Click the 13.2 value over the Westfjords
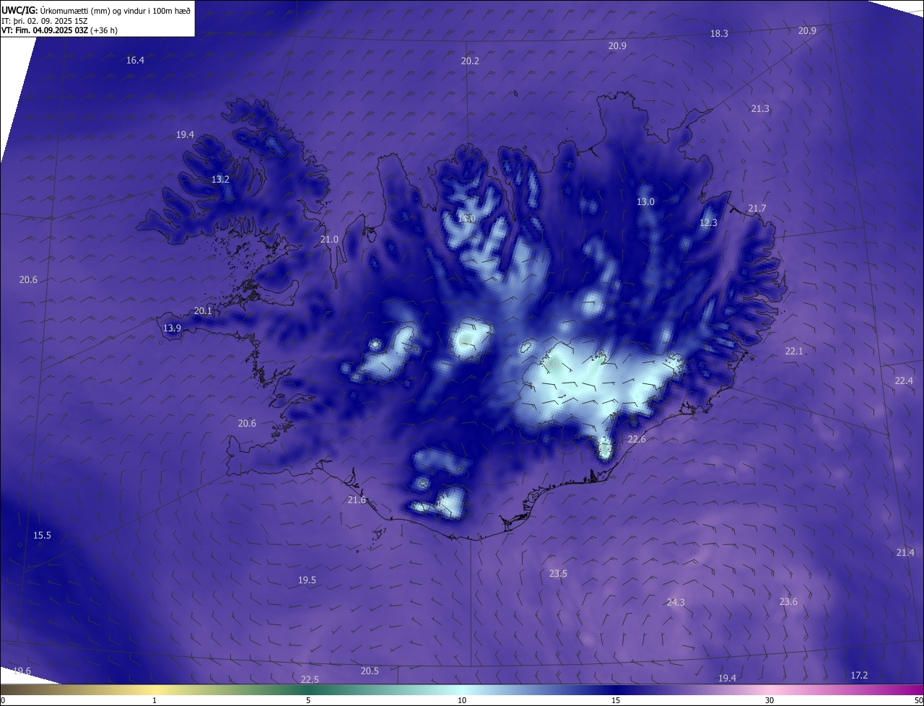This screenshot has width=924, height=706. pos(220,180)
